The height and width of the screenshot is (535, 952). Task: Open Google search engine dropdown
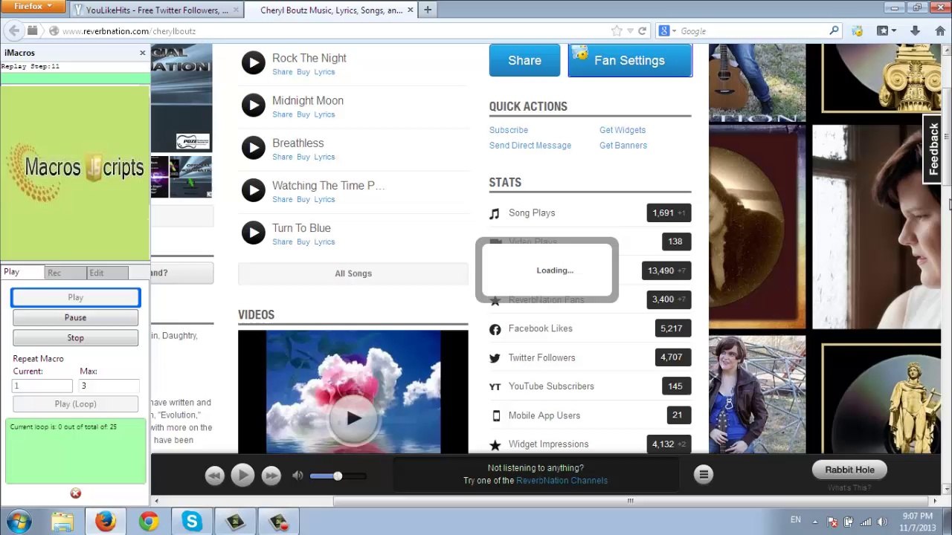[668, 31]
